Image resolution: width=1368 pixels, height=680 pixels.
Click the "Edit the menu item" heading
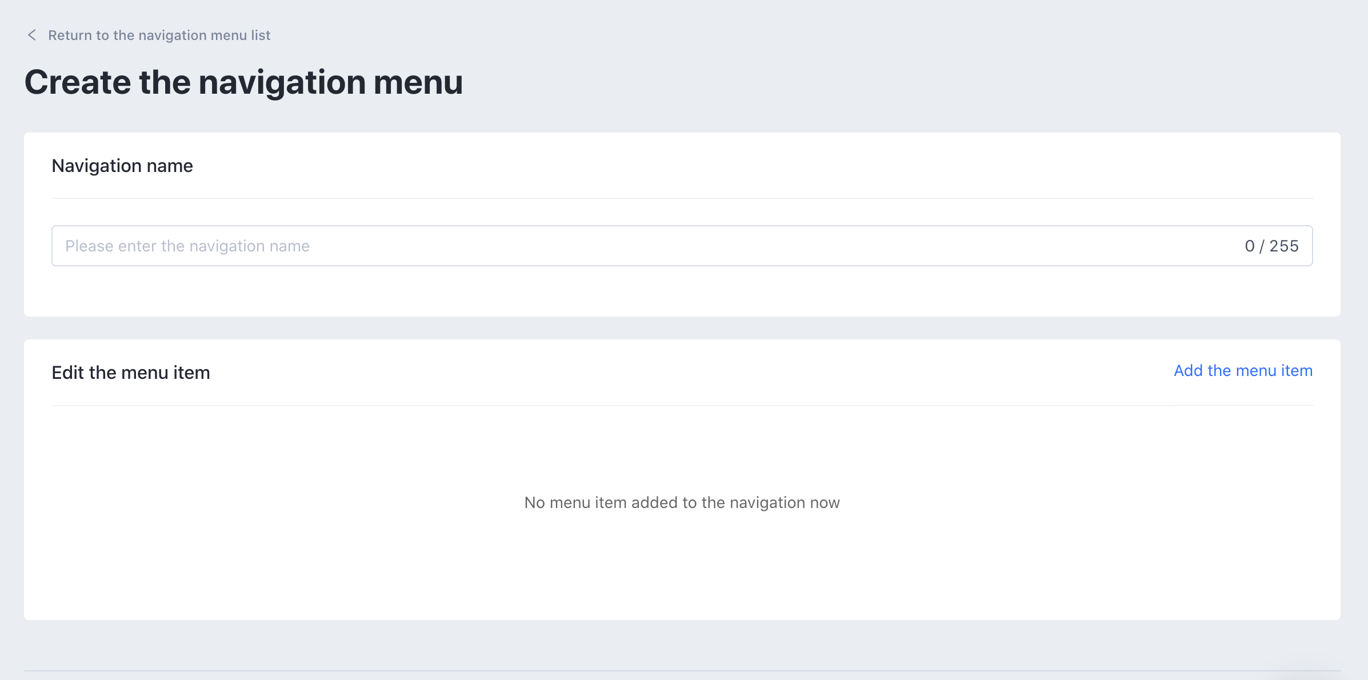131,373
